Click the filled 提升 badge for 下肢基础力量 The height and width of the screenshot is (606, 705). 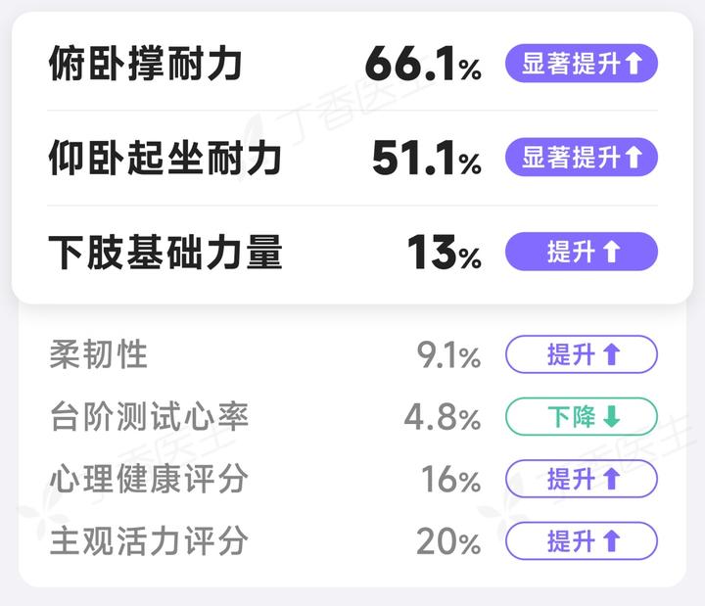click(582, 252)
